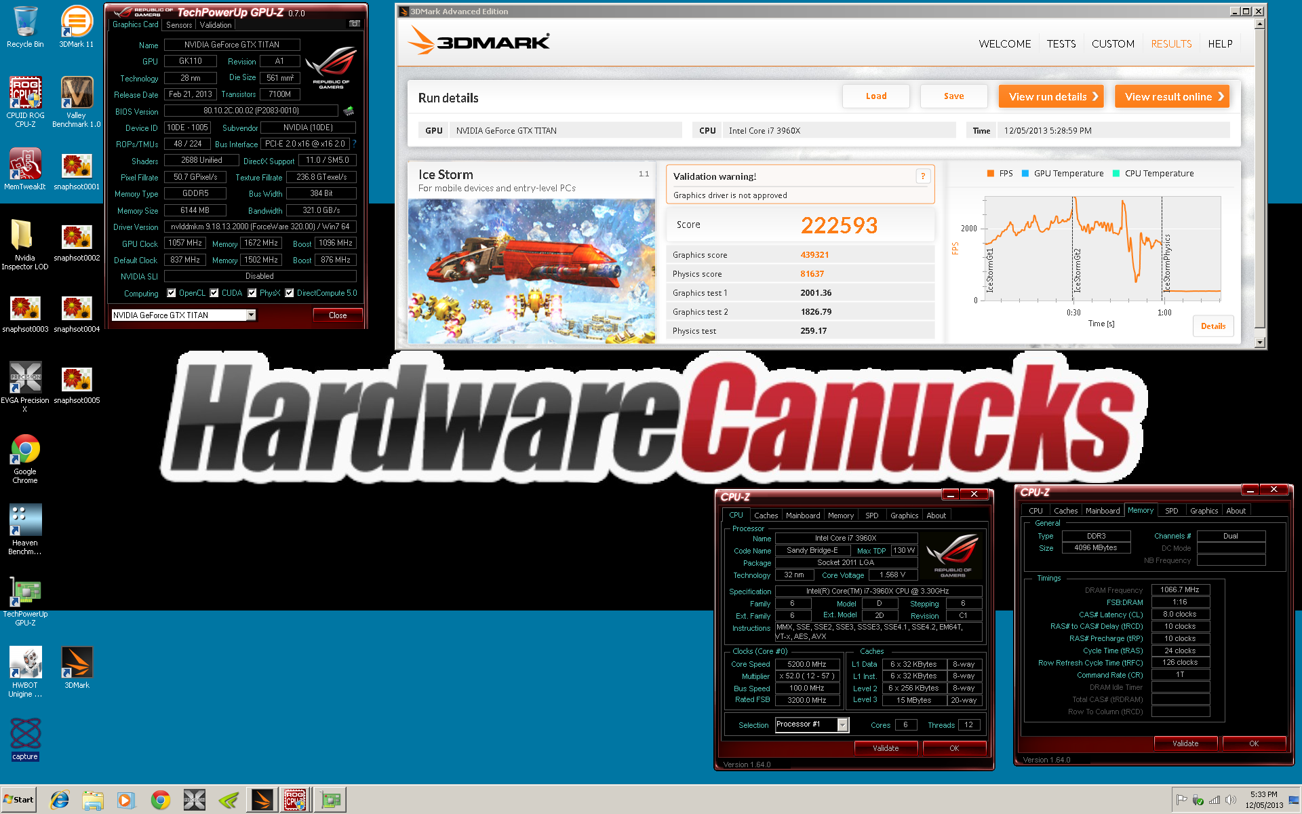Toggle the OpenCL checkbox in GPU-Z
1302x814 pixels.
click(x=172, y=293)
